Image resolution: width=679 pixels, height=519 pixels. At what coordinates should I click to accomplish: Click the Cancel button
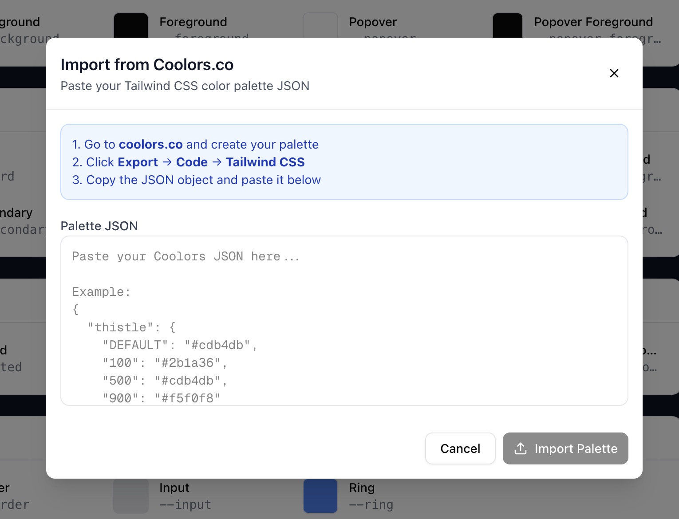pos(460,448)
